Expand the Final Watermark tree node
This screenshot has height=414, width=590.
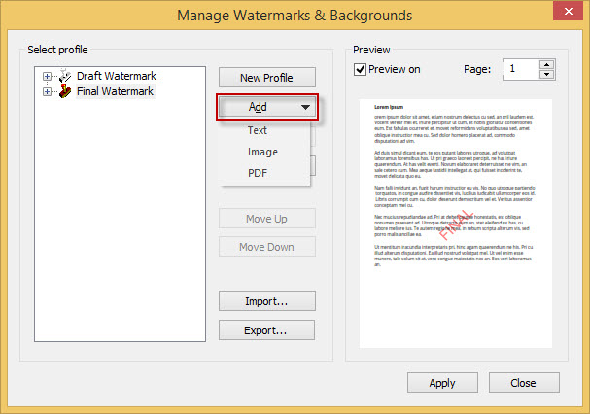[x=47, y=91]
